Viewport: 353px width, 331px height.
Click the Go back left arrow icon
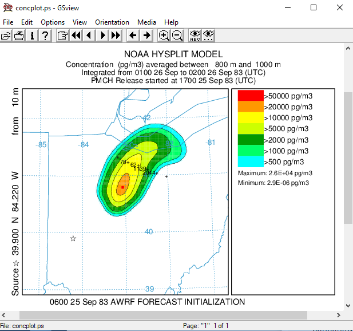click(x=133, y=36)
